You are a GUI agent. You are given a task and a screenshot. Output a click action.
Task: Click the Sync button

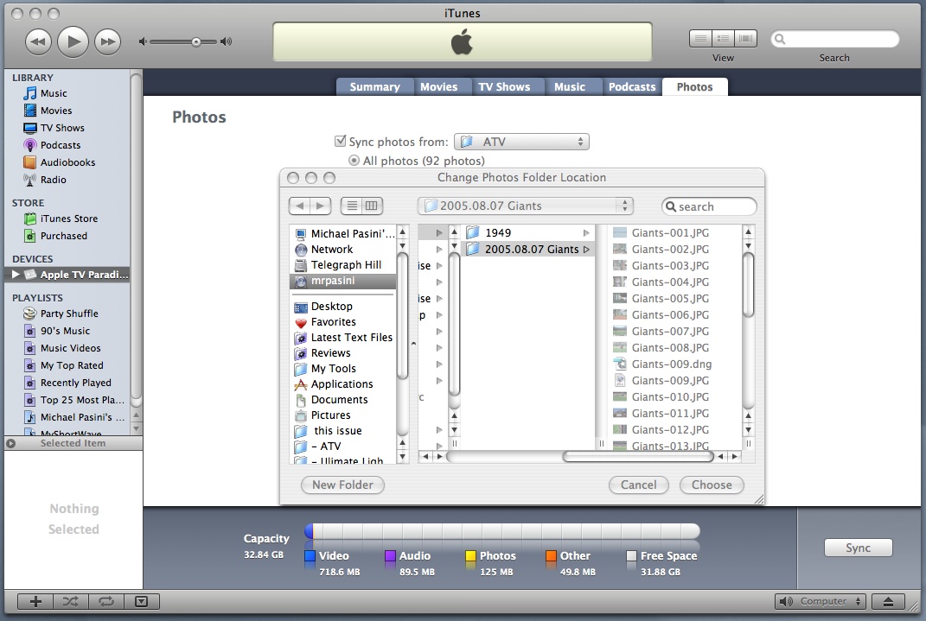(x=858, y=548)
